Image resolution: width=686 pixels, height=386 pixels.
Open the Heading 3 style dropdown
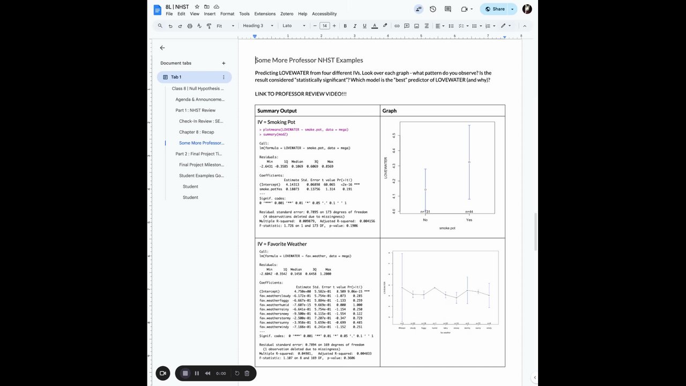[258, 26]
